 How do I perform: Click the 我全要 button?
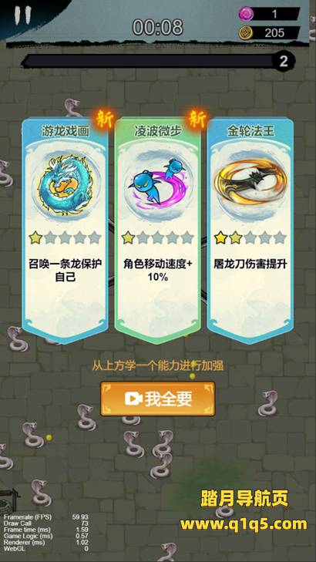pos(158,399)
